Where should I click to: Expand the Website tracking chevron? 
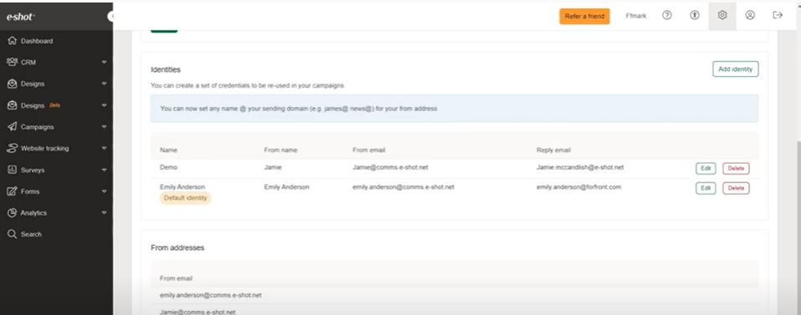(x=105, y=149)
